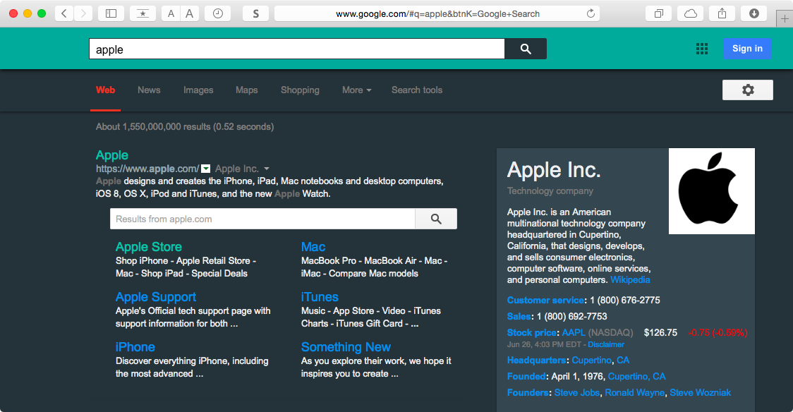Screen dimensions: 793x412
Task: Reload the page with the refresh icon
Action: pyautogui.click(x=591, y=13)
